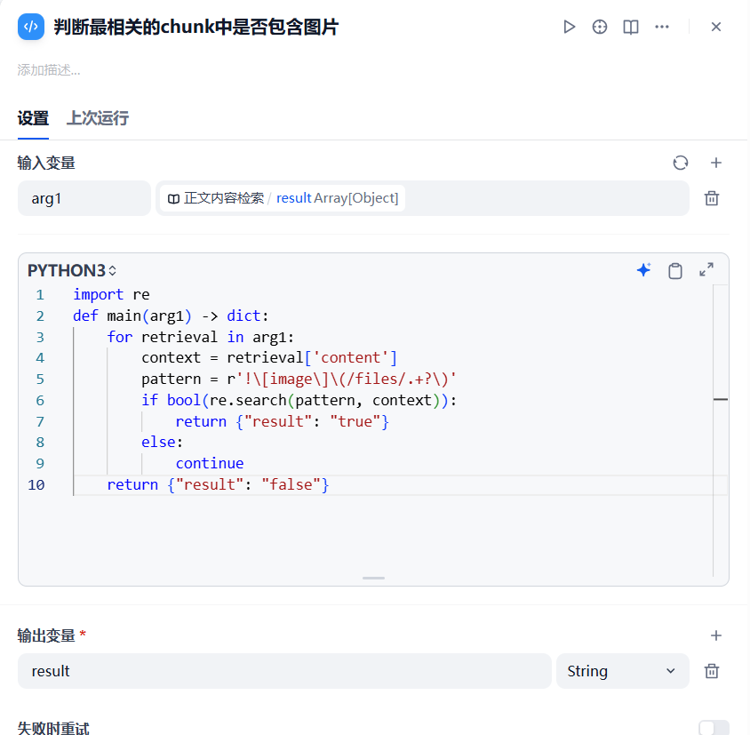
Task: Click the 'return {"result": "true"}' line
Action: coord(283,421)
